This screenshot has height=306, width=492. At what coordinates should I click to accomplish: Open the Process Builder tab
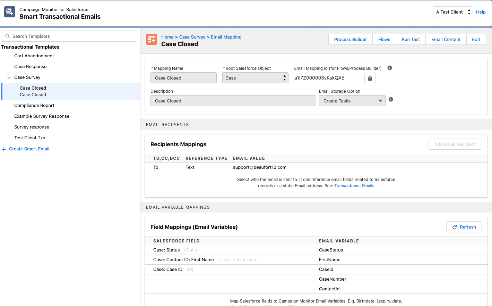(x=350, y=39)
